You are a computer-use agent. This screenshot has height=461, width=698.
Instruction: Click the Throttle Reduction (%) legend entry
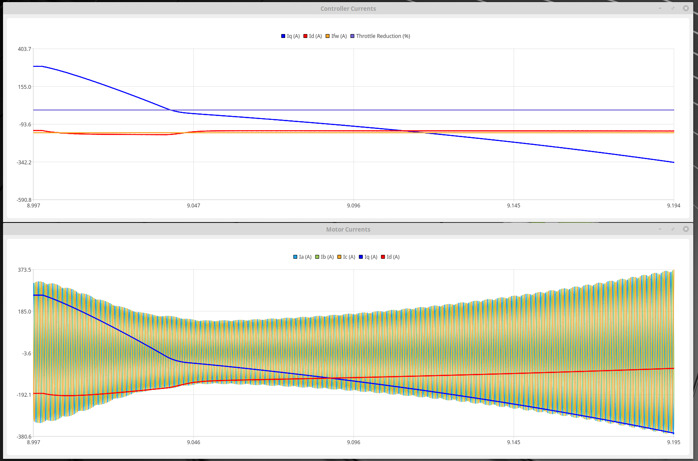(380, 36)
